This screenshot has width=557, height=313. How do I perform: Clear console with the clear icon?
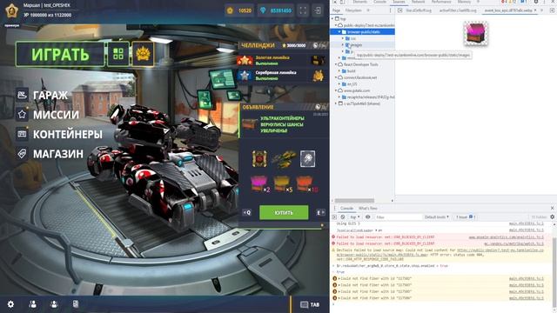click(342, 216)
